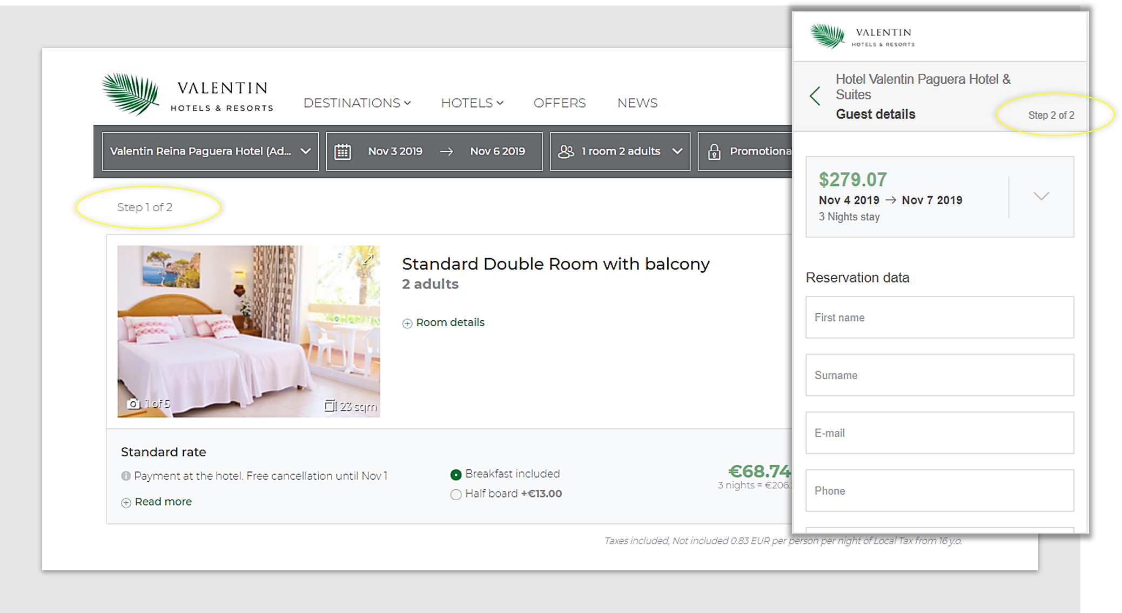Open the Destinations menu

point(357,103)
